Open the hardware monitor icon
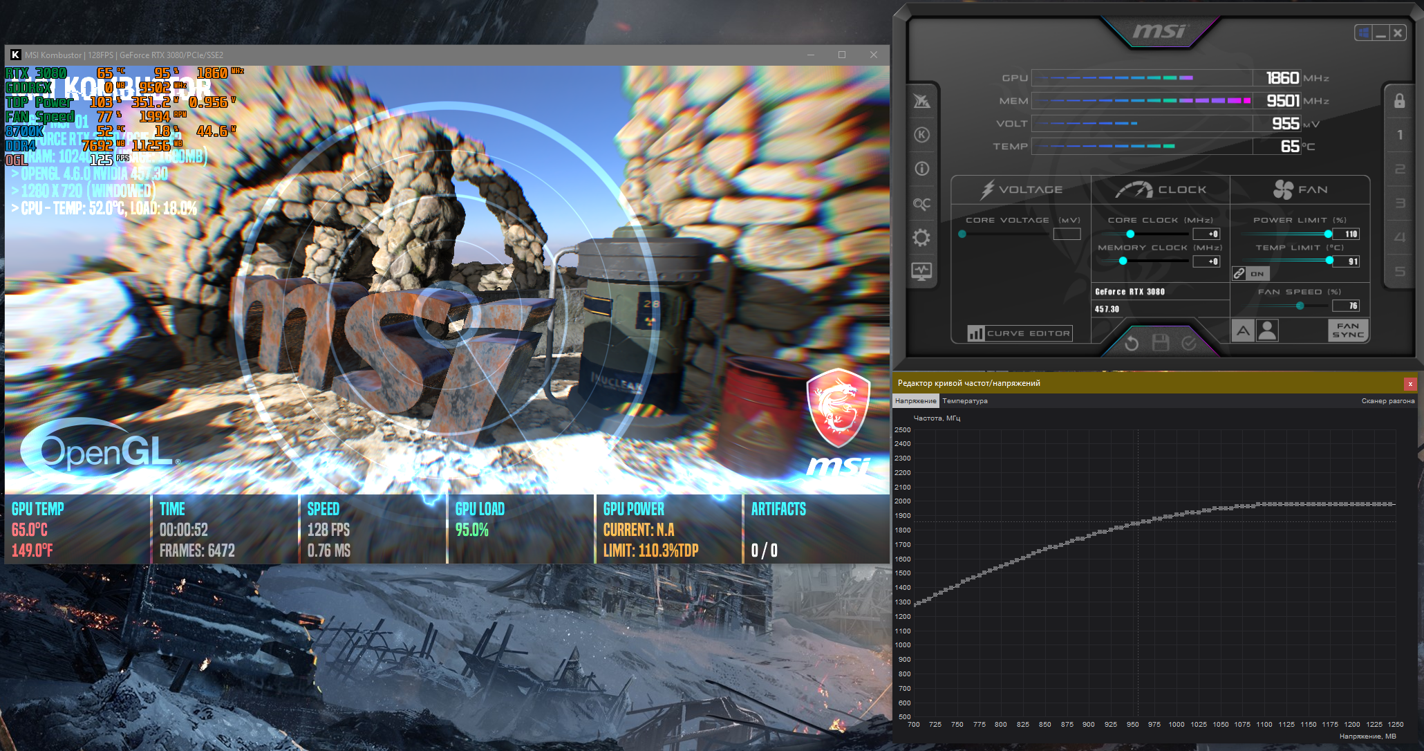 pos(921,271)
